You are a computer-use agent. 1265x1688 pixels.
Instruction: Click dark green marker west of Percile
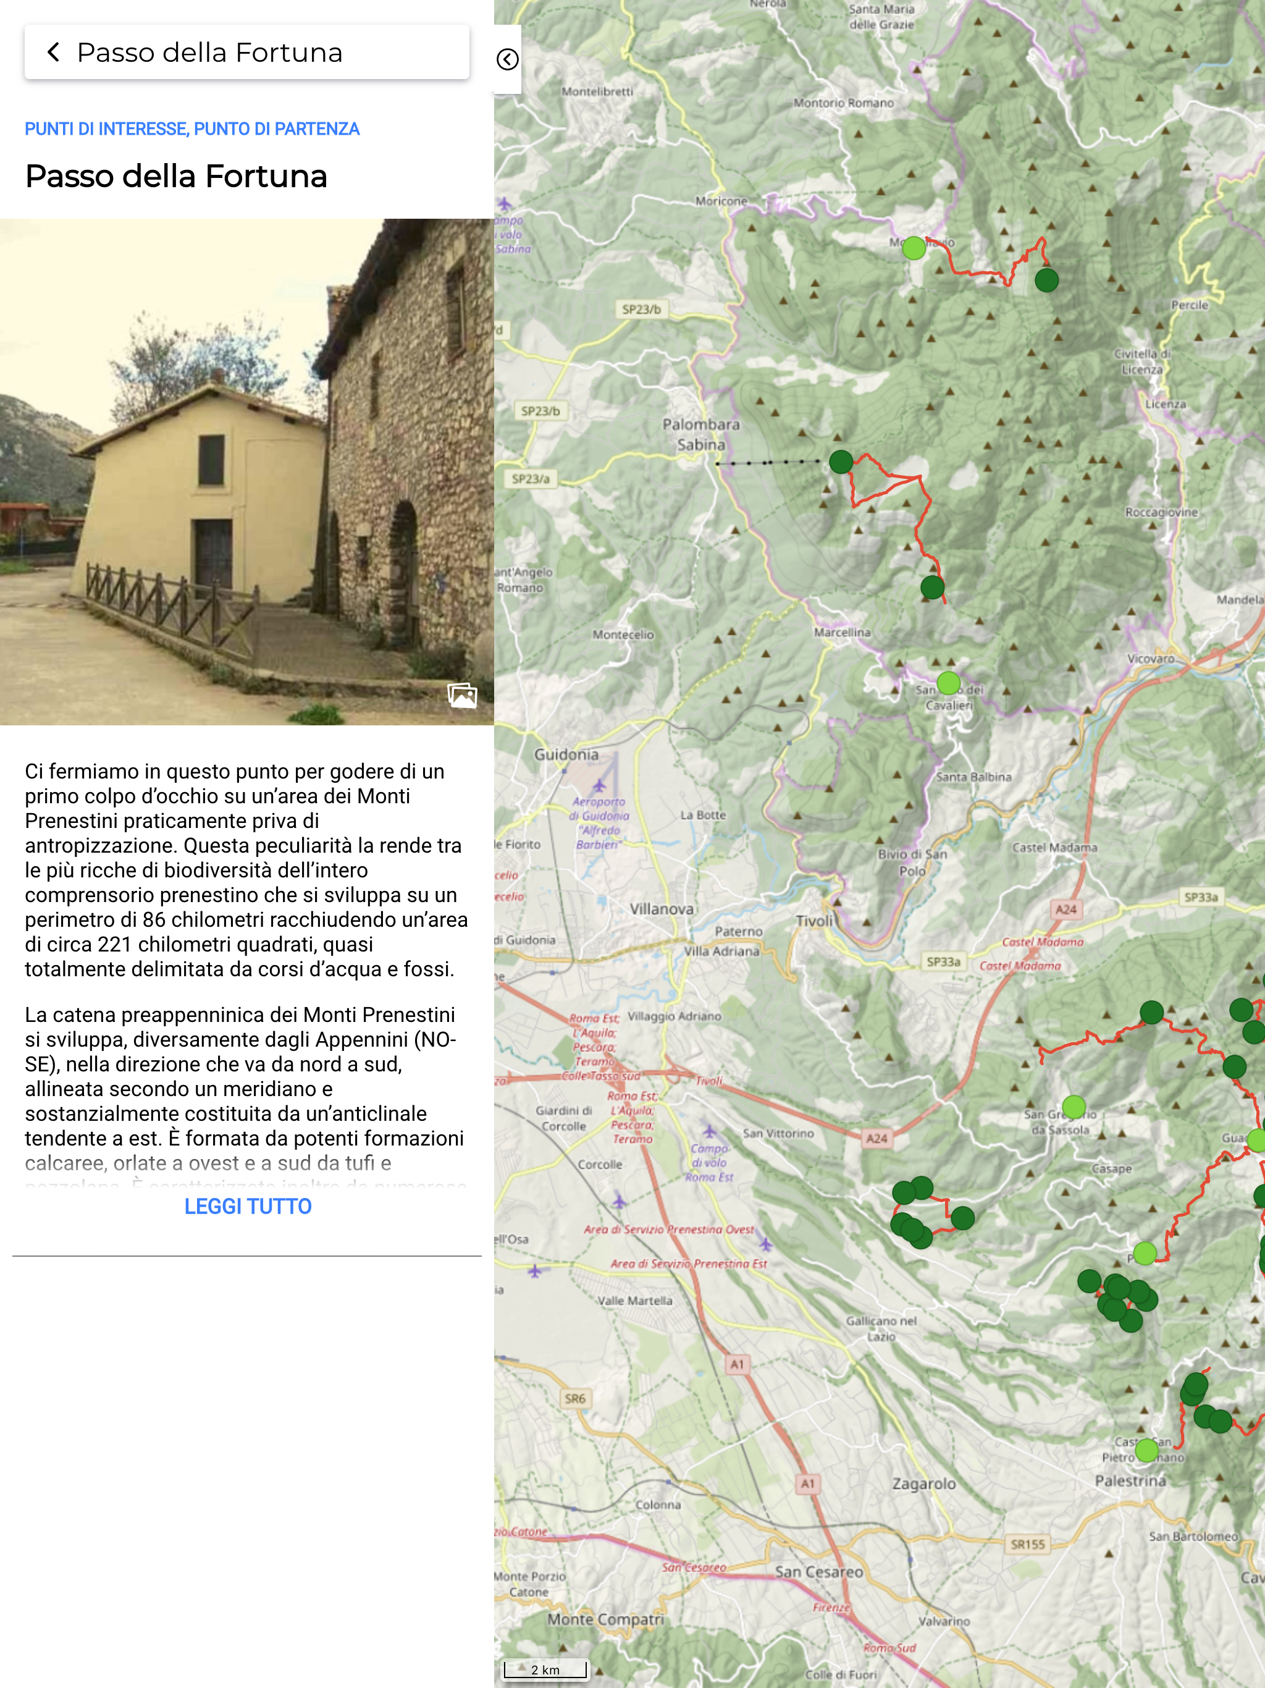tap(1046, 280)
